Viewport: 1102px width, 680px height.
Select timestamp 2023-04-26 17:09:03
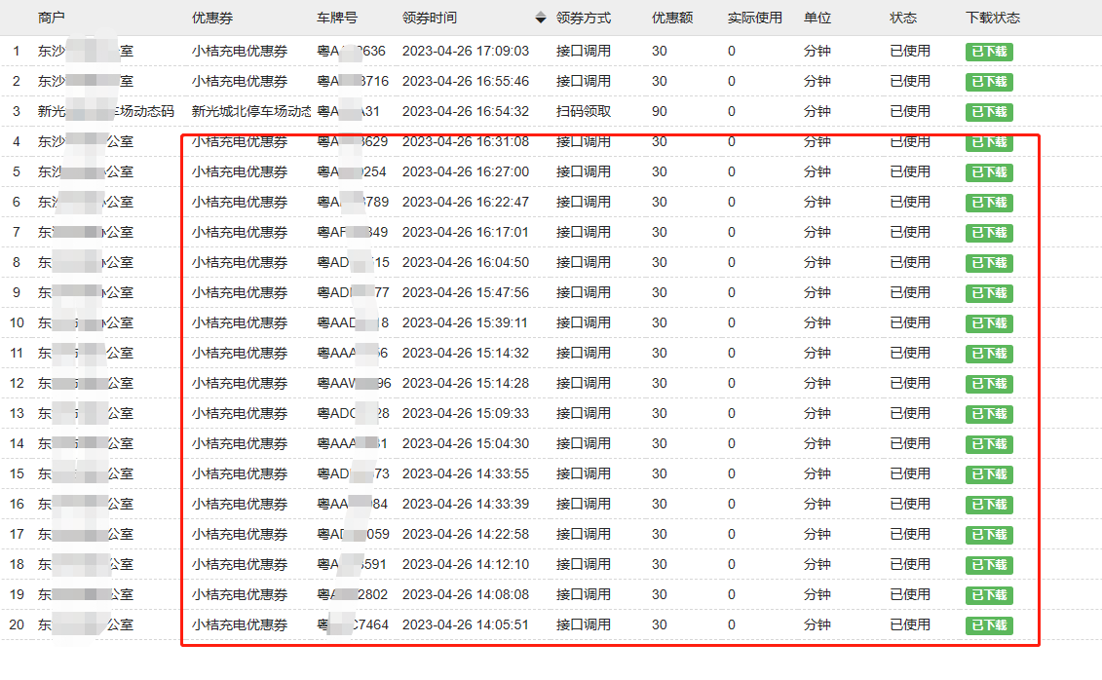pos(465,52)
